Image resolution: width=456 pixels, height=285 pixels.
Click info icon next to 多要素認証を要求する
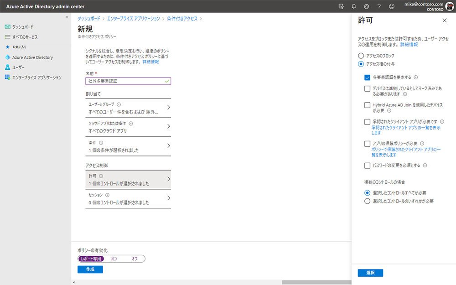416,78
